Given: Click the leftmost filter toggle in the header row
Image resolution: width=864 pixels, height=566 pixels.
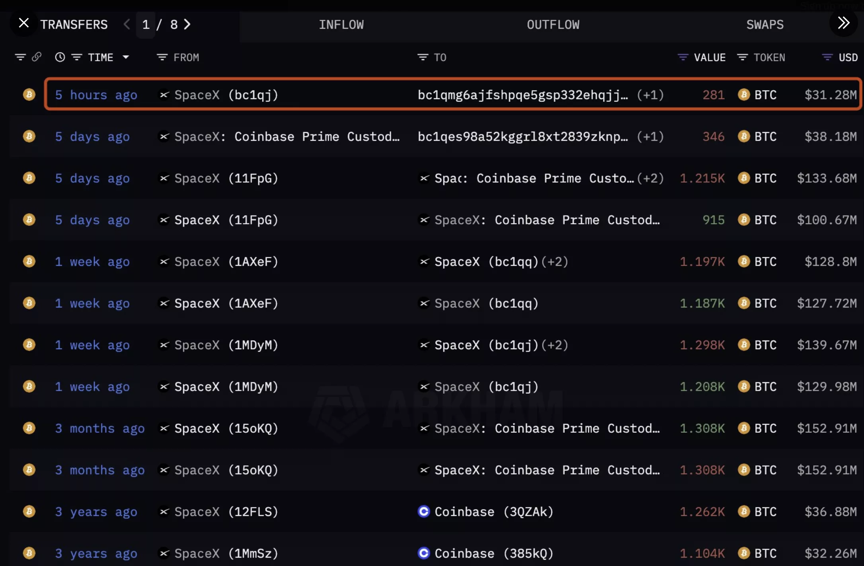Looking at the screenshot, I should 20,57.
